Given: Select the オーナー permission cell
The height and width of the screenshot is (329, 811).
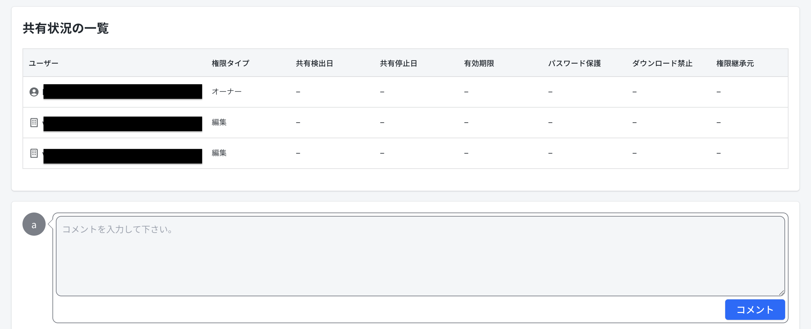Looking at the screenshot, I should click(227, 92).
